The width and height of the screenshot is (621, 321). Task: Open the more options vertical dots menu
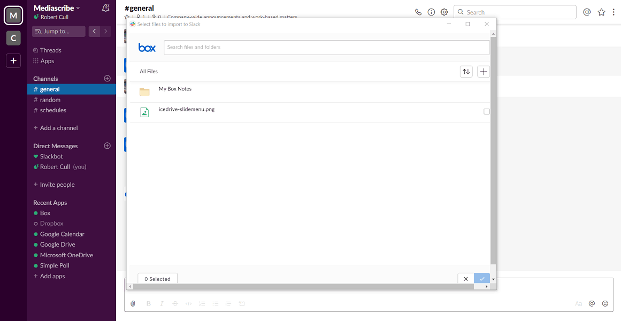[x=613, y=12]
